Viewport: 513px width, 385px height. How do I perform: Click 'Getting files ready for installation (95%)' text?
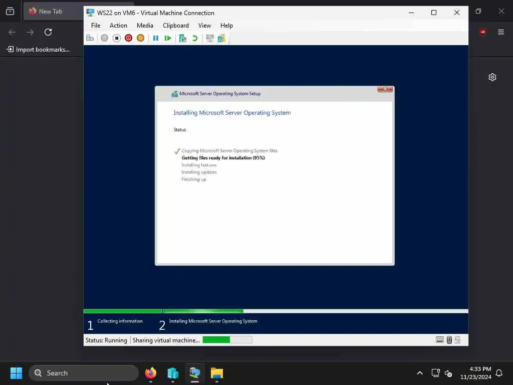coord(223,158)
